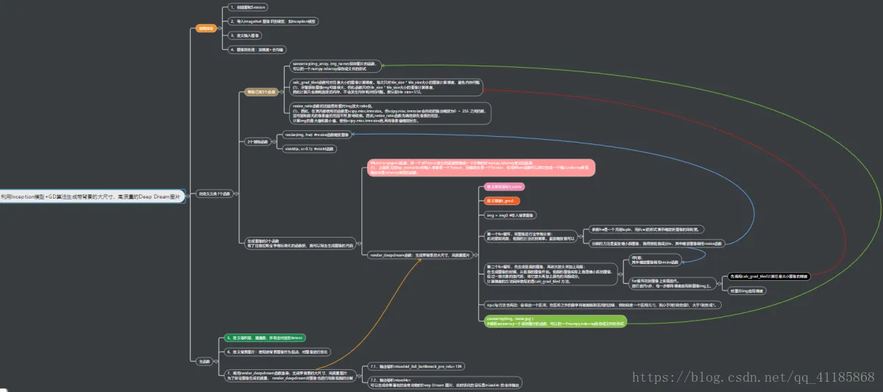Screen dimensions: 883x392
Task: Collapse the node 7 subtopics toggle
Action: 359,376
